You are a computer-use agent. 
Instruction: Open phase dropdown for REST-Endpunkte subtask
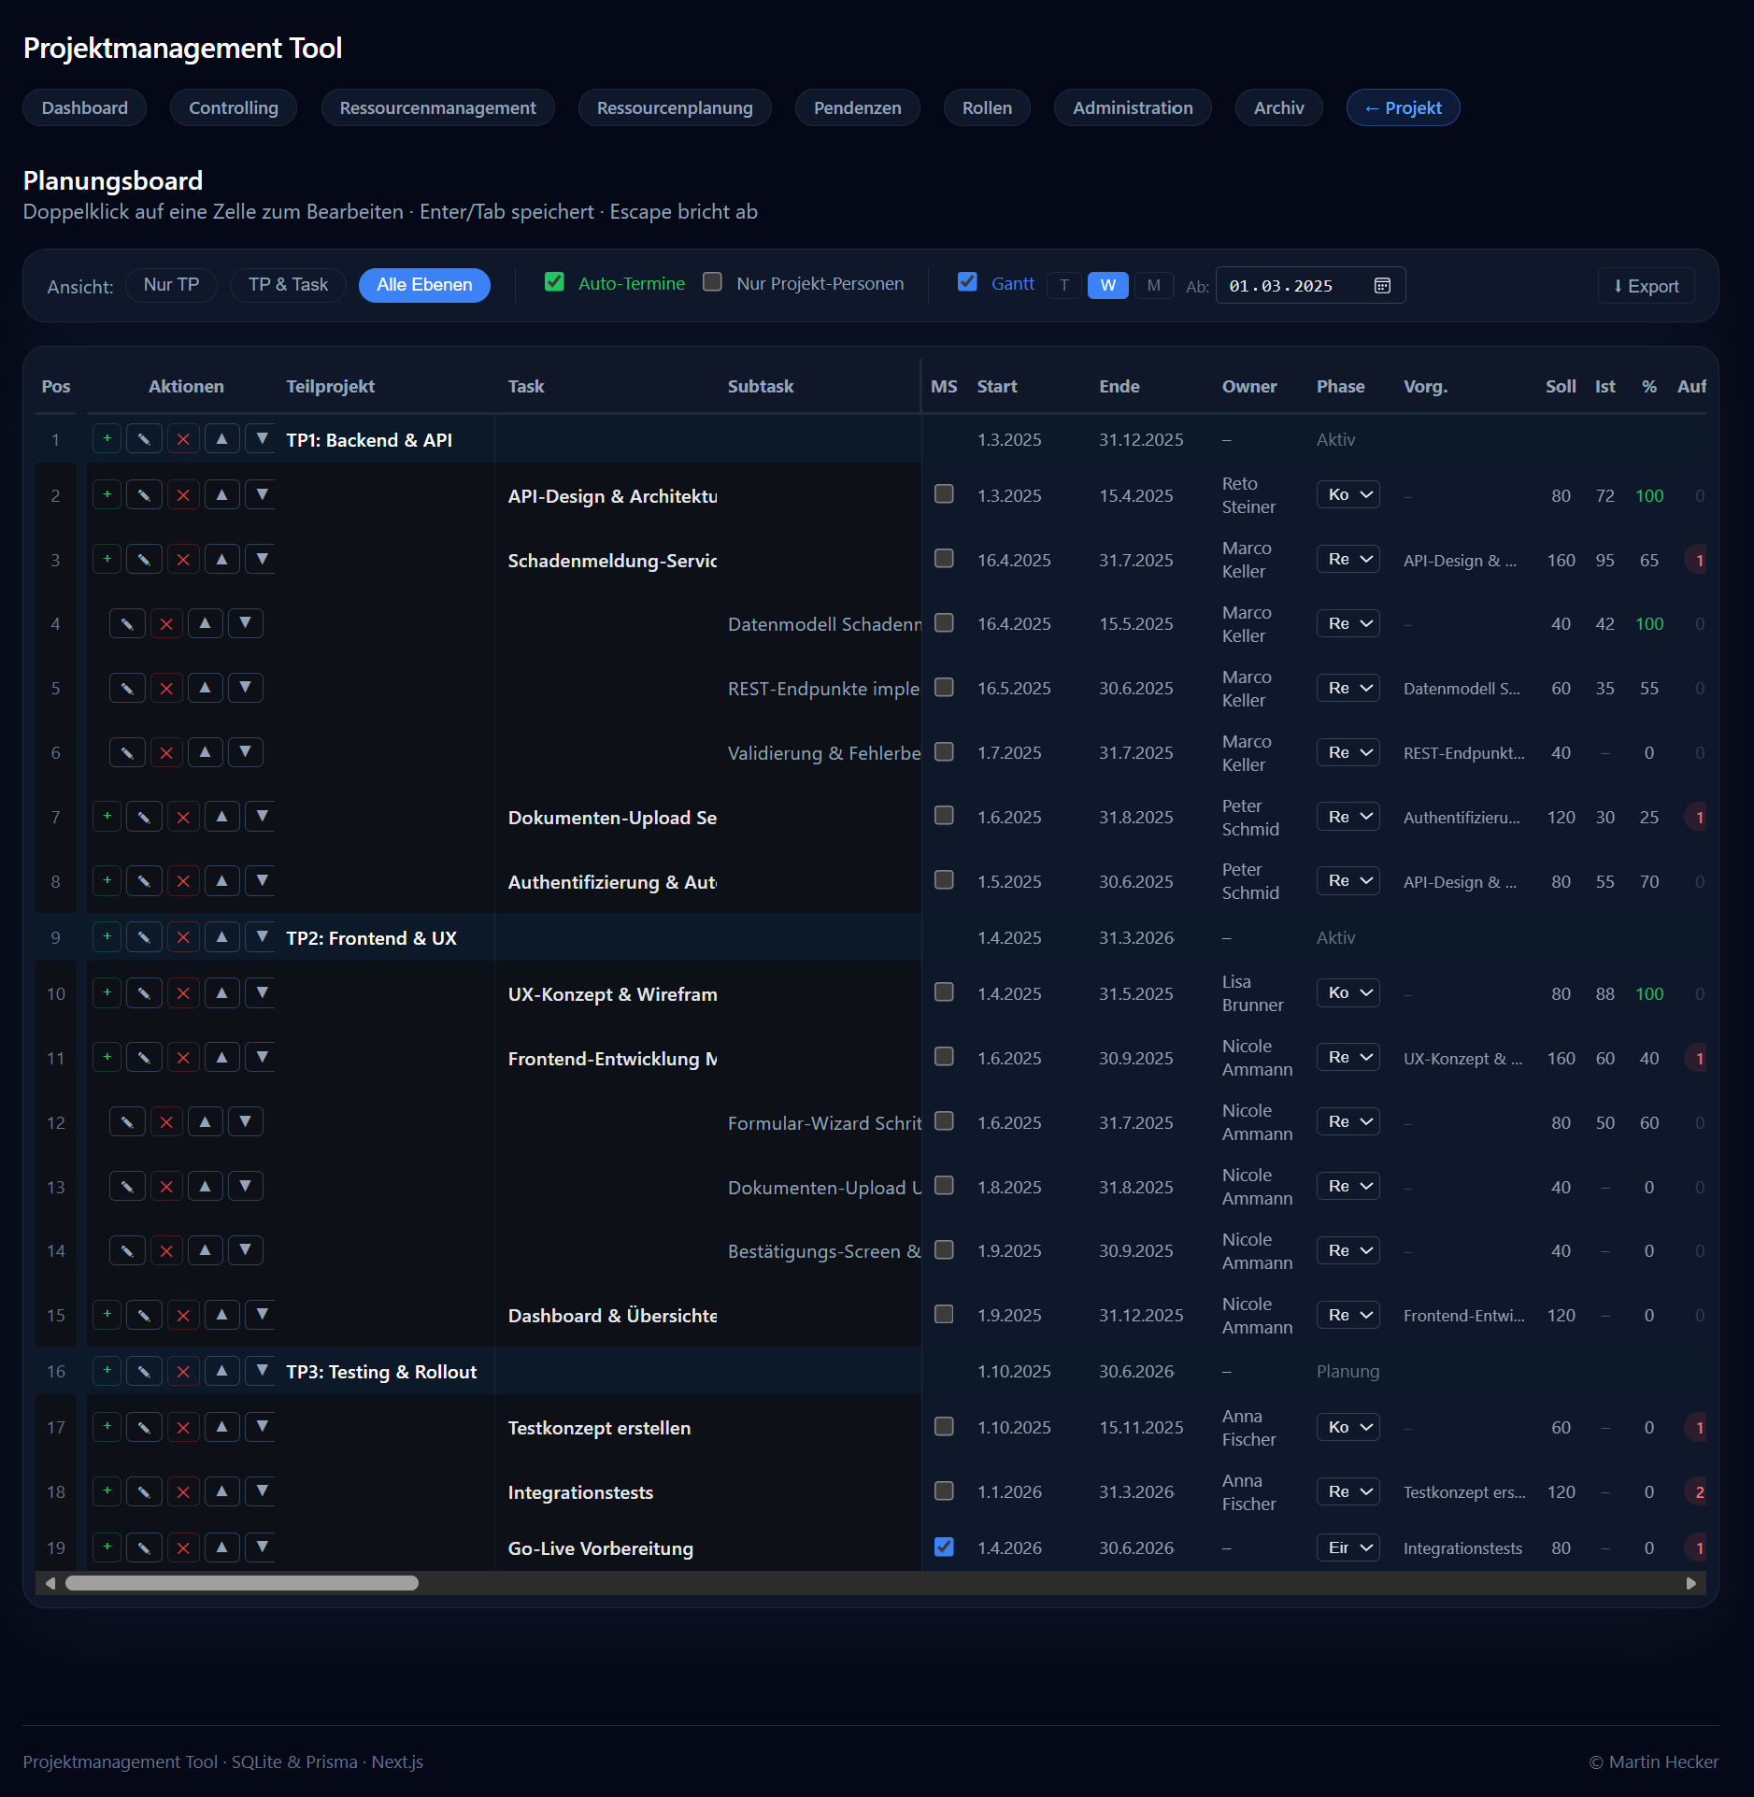tap(1348, 688)
